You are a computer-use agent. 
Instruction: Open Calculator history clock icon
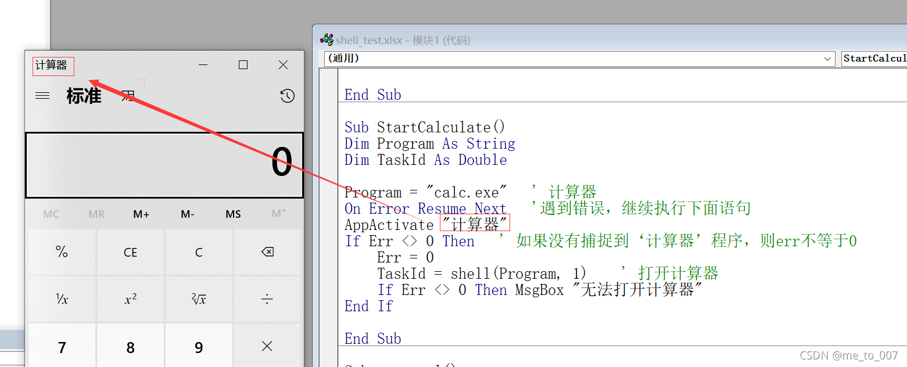pos(288,96)
